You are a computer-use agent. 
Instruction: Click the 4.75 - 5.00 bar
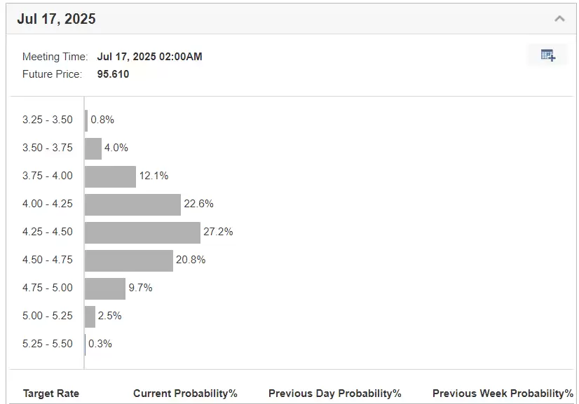(105, 288)
